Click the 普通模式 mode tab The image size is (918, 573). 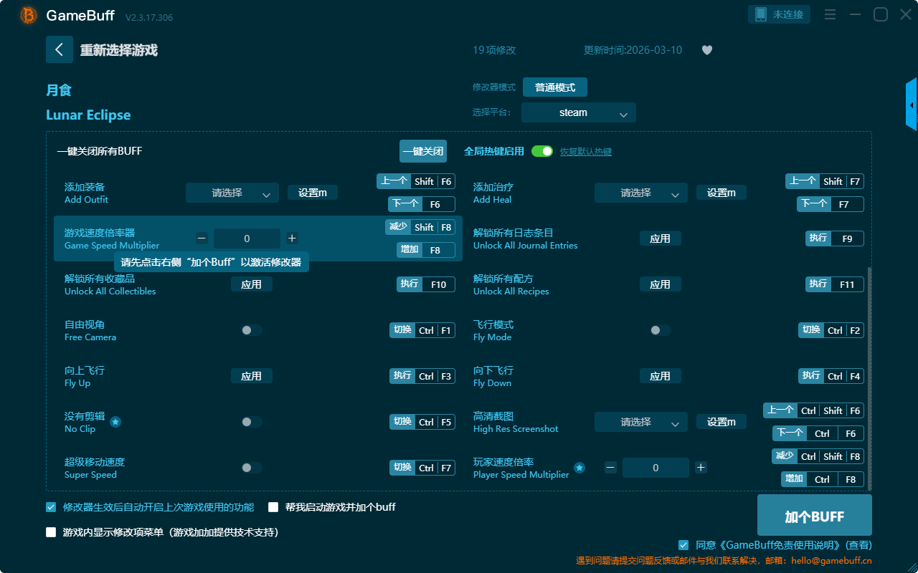[554, 87]
